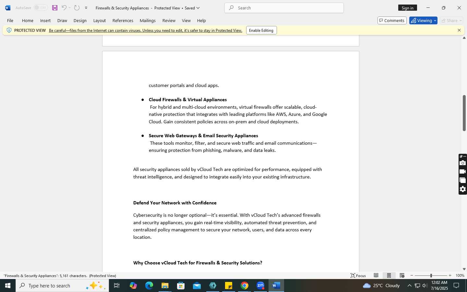Image resolution: width=467 pixels, height=292 pixels.
Task: Open Copilot from taskbar
Action: click(133, 286)
